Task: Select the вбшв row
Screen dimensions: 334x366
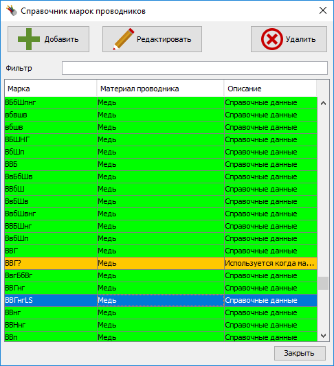Action: pyautogui.click(x=161, y=127)
